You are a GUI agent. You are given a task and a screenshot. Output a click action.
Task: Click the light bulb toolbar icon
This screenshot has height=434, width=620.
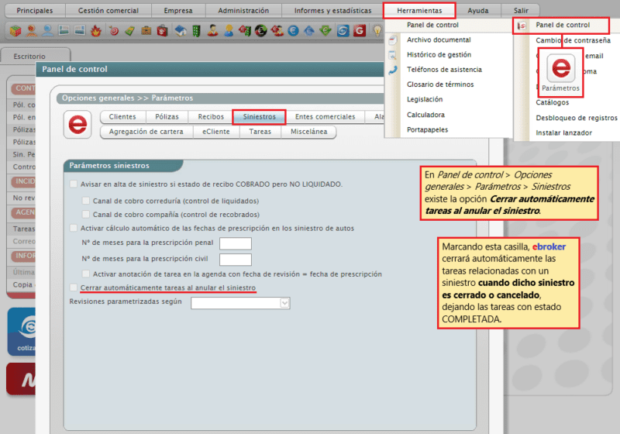377,30
